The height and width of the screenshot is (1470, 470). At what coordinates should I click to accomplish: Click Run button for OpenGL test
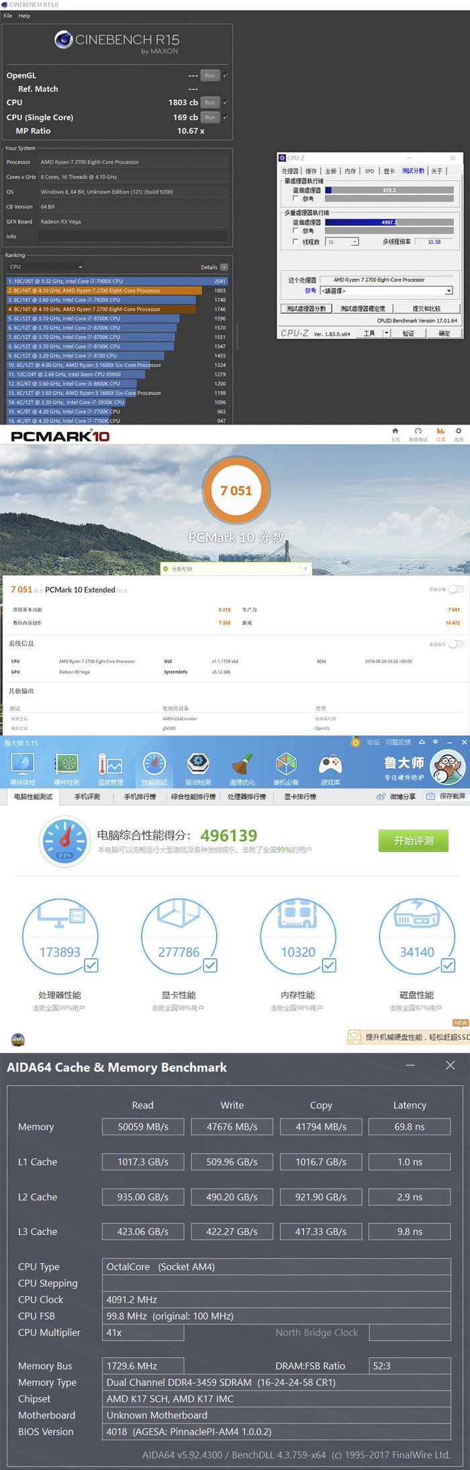(210, 75)
